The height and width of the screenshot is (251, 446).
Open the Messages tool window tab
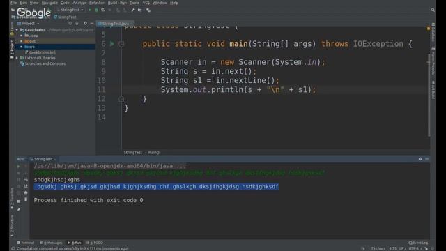tap(51, 243)
